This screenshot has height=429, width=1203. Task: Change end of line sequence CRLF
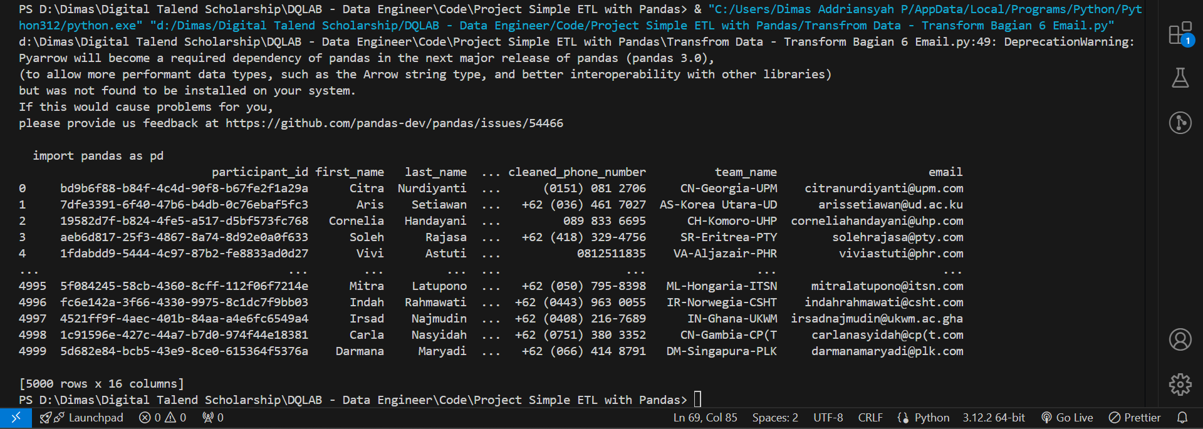click(x=870, y=418)
